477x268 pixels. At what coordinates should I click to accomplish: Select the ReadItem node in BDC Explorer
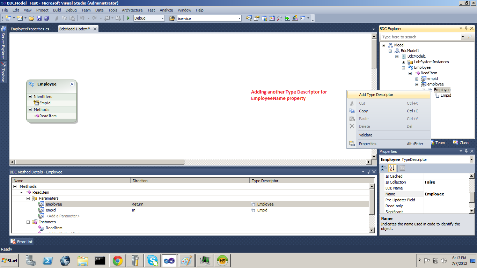point(429,73)
